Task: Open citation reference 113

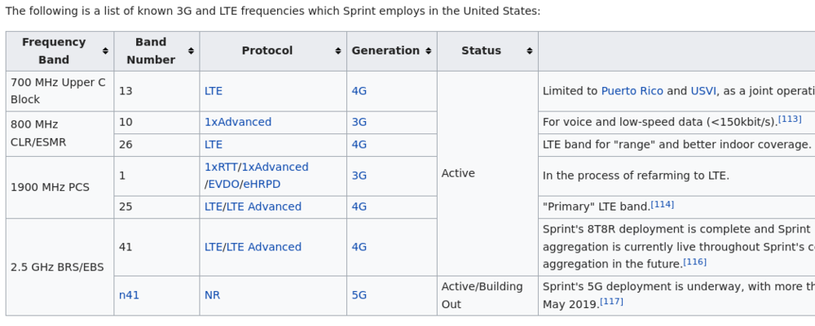Action: pos(790,119)
